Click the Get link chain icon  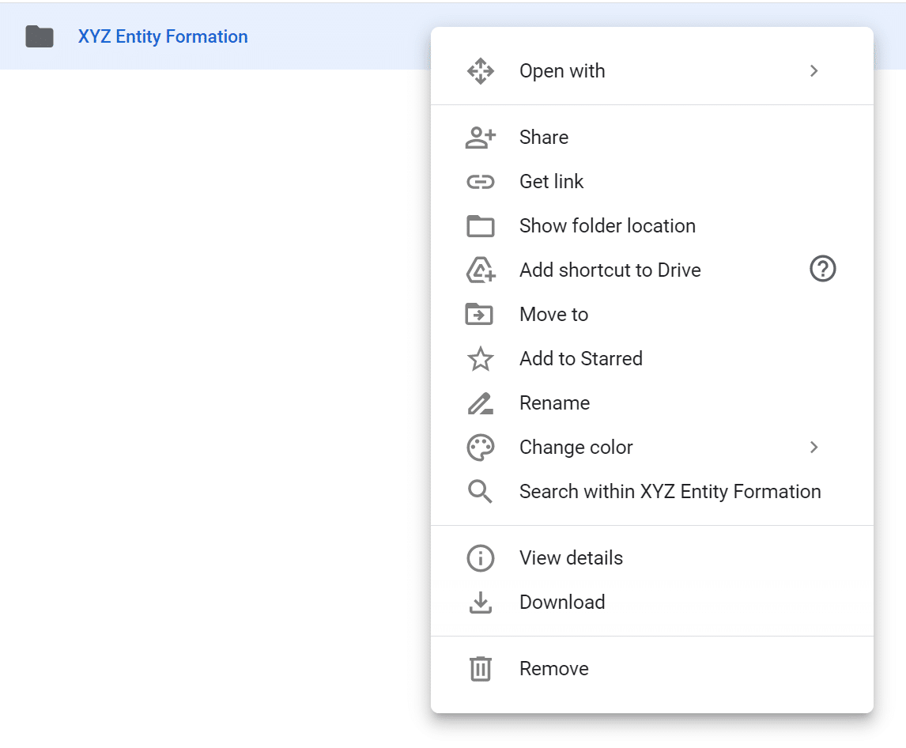(x=481, y=182)
